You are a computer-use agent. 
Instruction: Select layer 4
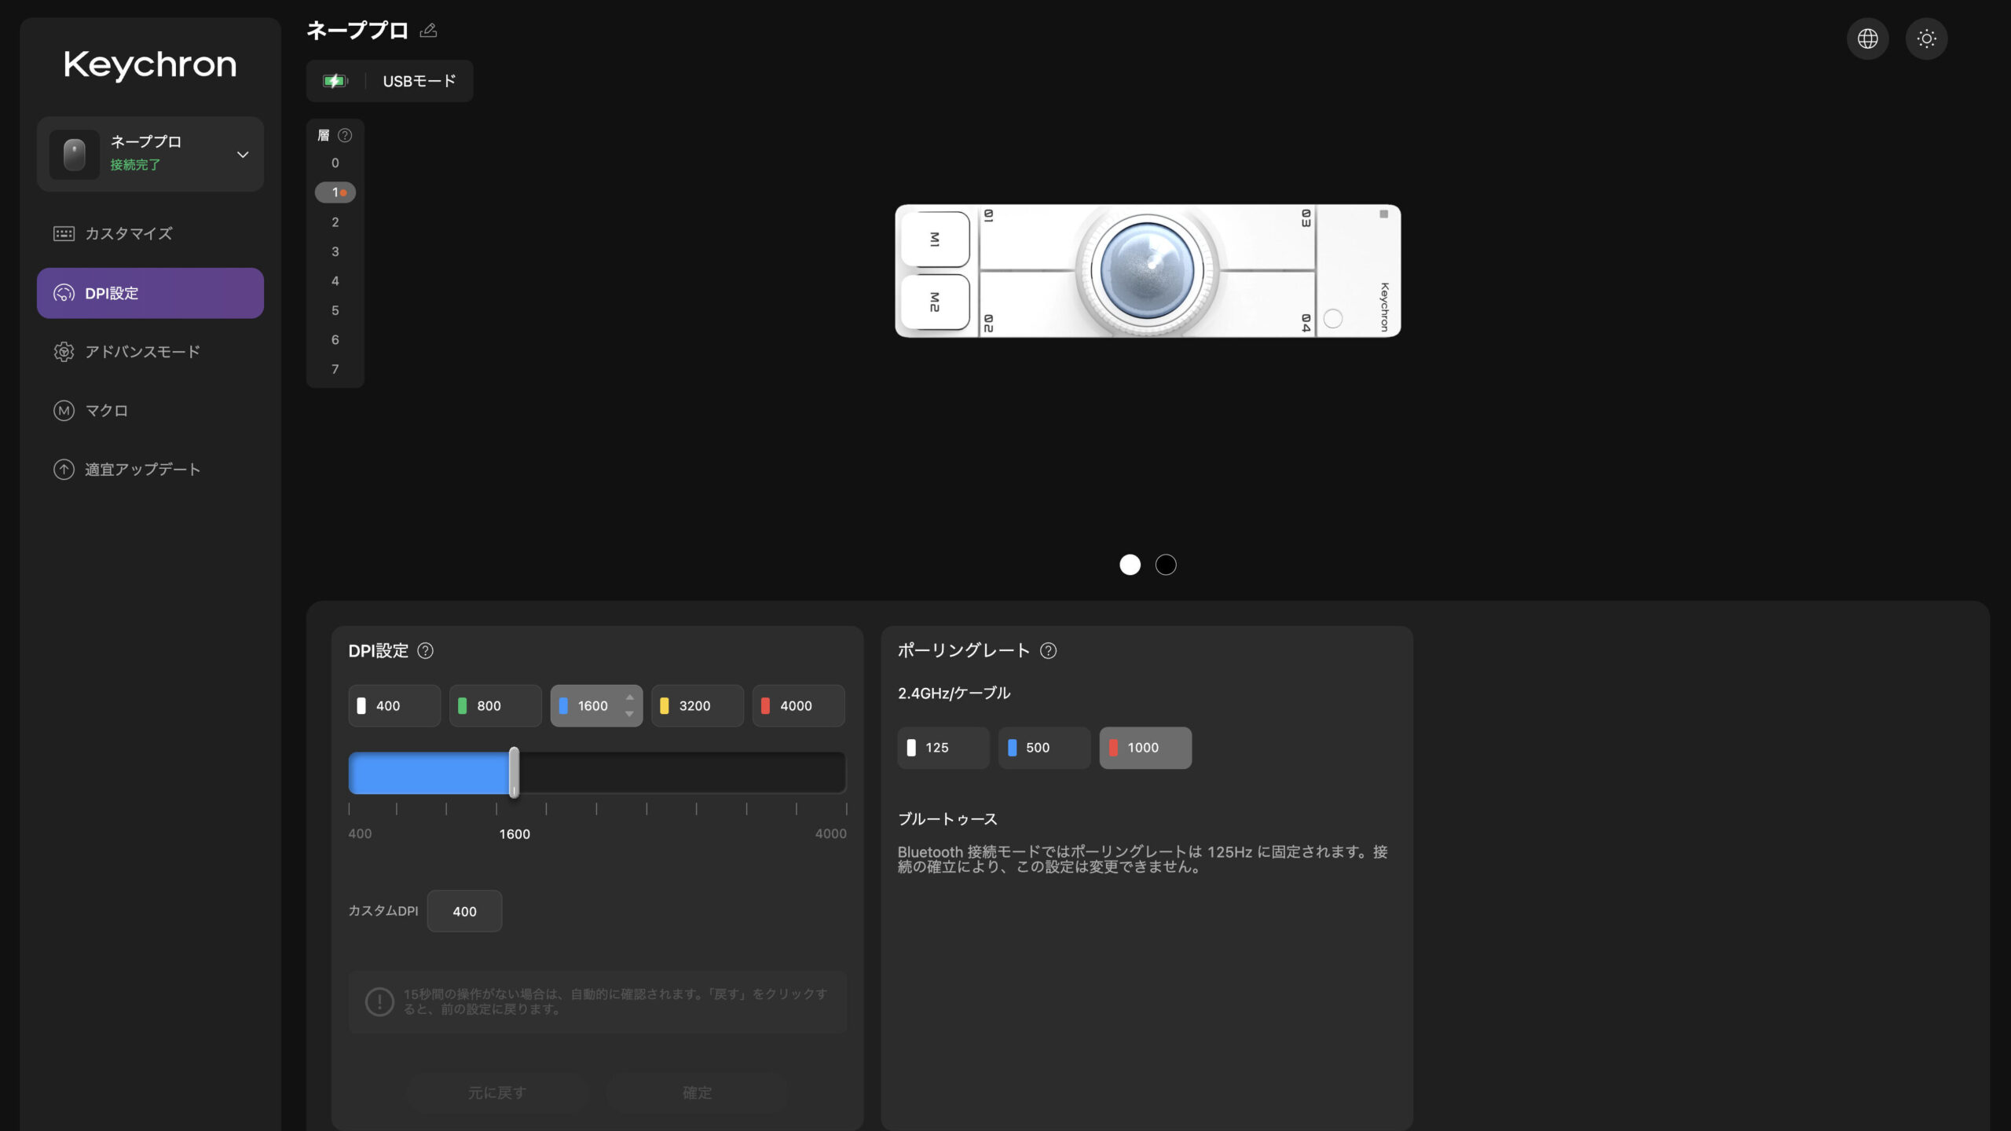(335, 281)
